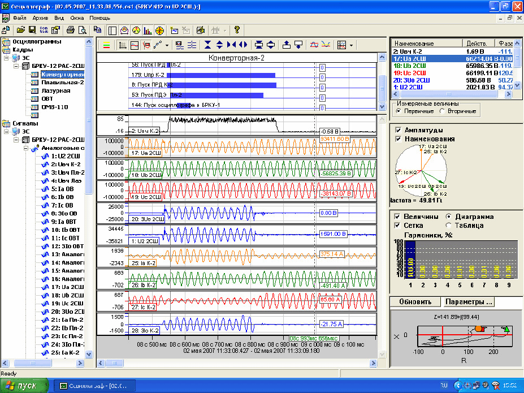The image size is (524, 393).
Task: Click the vertical compress arrows icon
Action: pos(208,45)
